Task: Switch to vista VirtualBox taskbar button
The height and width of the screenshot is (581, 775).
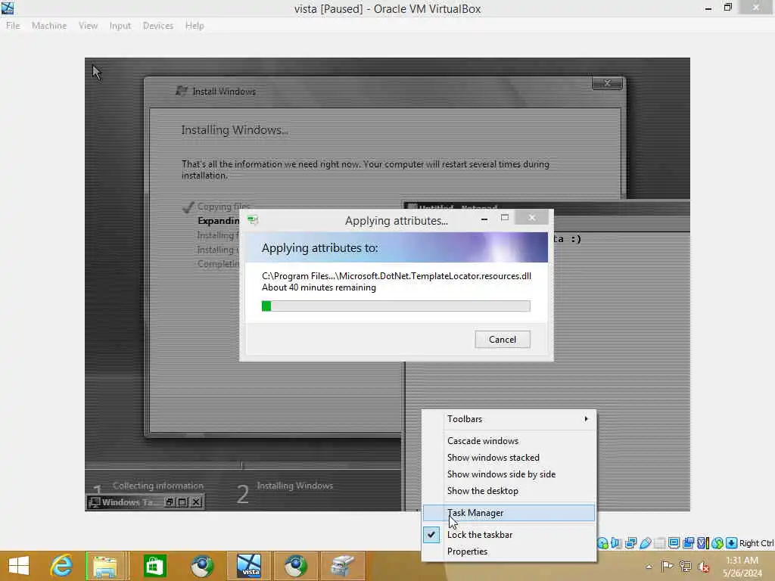Action: (248, 566)
